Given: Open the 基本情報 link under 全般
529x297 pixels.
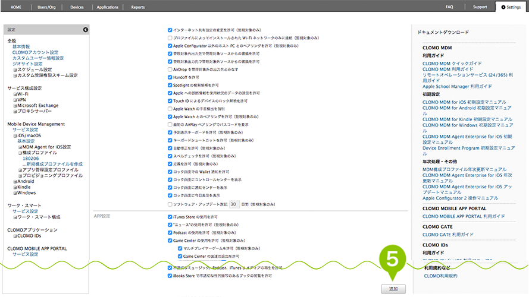Looking at the screenshot, I should click(21, 46).
